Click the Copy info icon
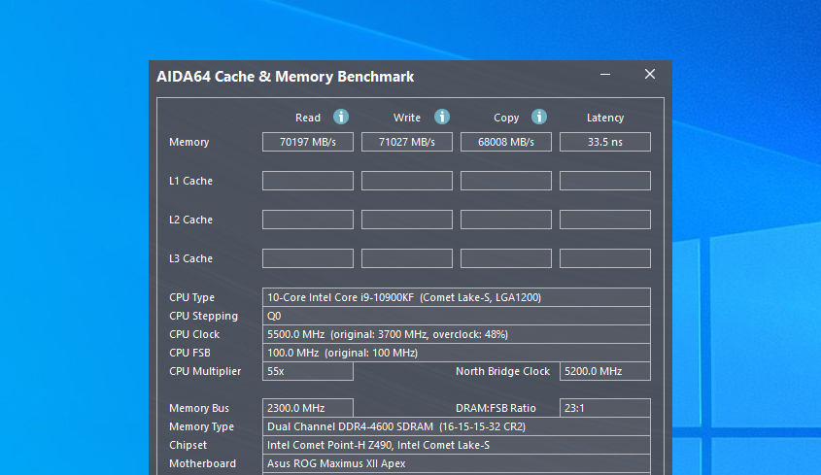821x475 pixels. coord(539,117)
